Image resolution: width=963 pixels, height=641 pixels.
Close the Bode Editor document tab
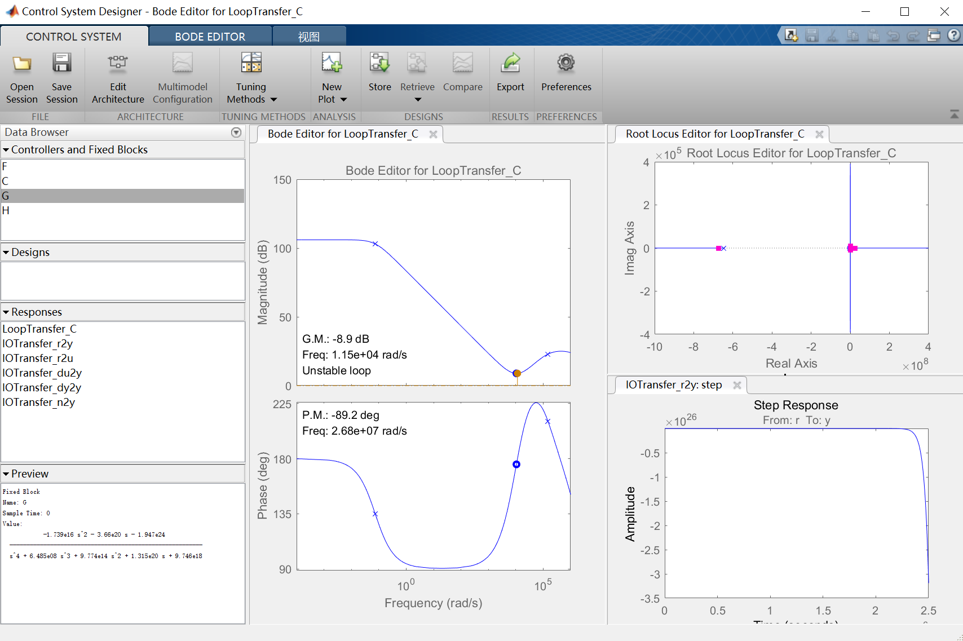click(433, 134)
